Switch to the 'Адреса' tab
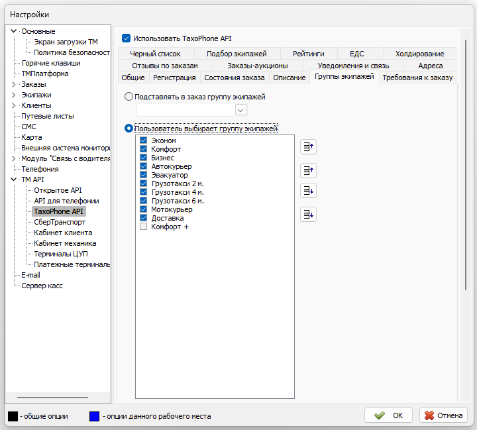Screen dimensions: 477x430 [431, 66]
